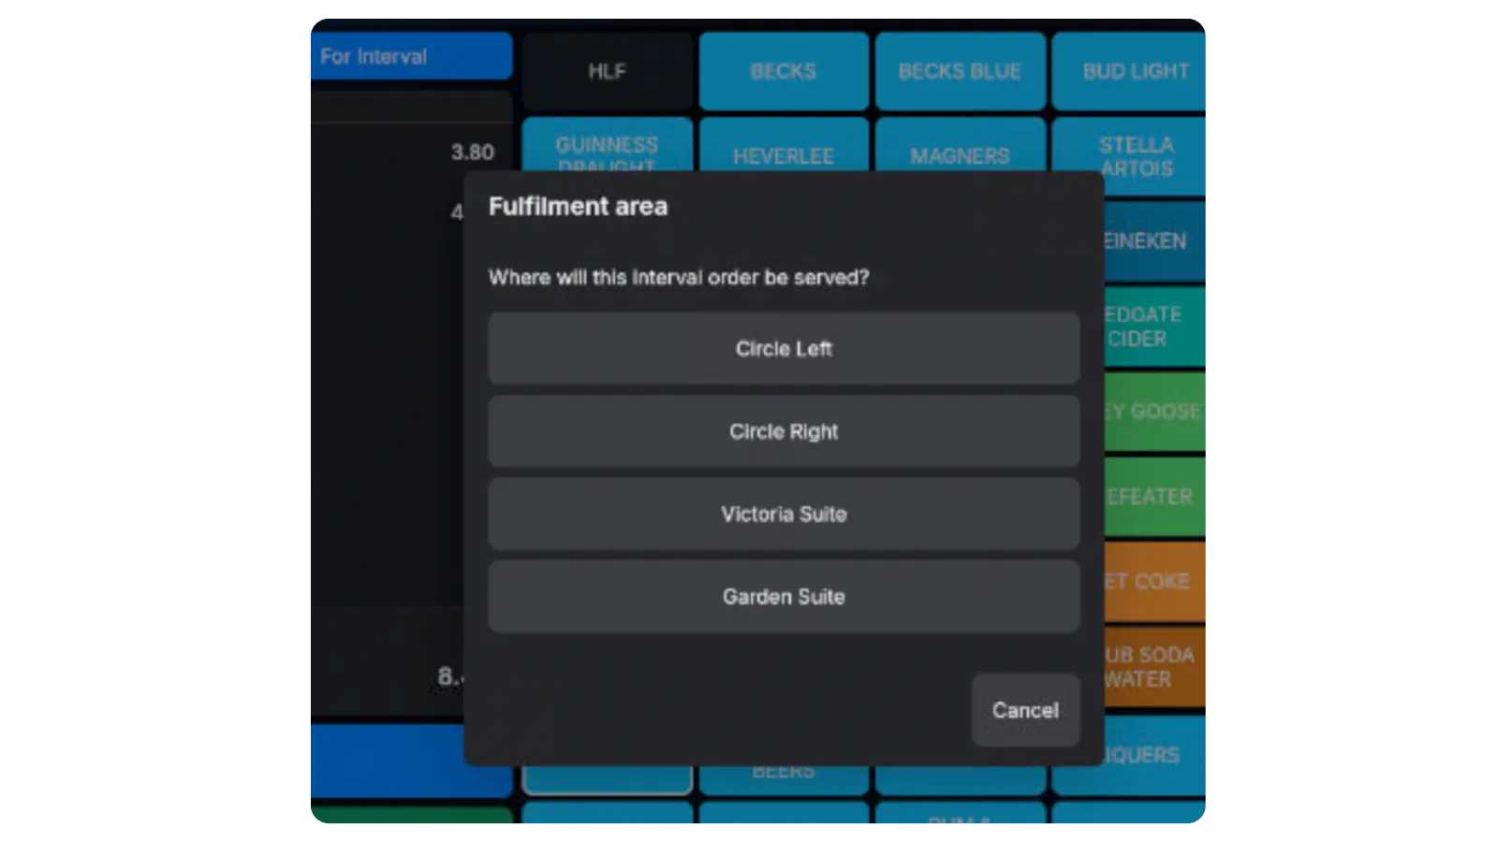1498x842 pixels.
Task: Pick the MAGNERS product tile
Action: point(960,145)
